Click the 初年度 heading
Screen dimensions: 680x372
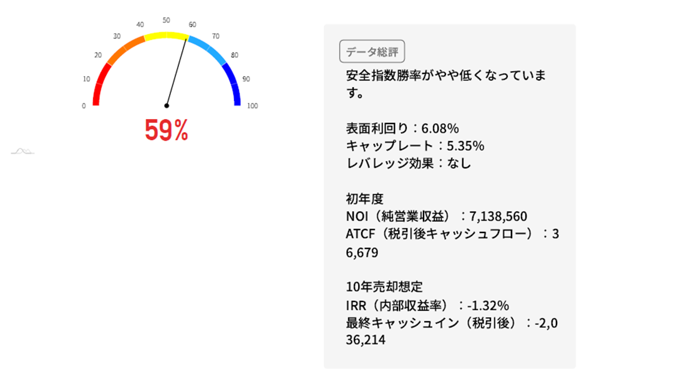click(x=364, y=199)
